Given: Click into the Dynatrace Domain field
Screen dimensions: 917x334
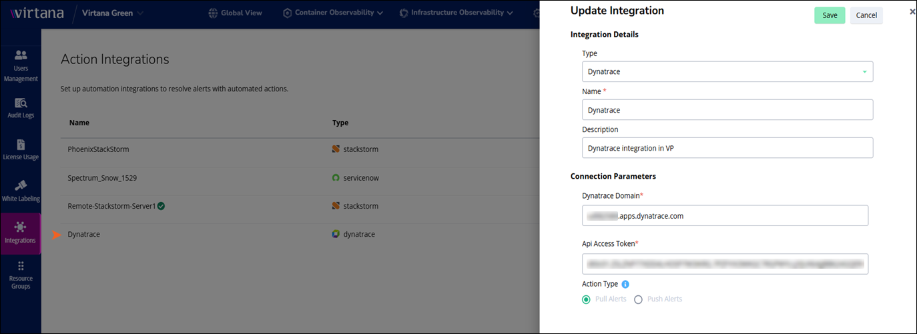Looking at the screenshot, I should [725, 216].
